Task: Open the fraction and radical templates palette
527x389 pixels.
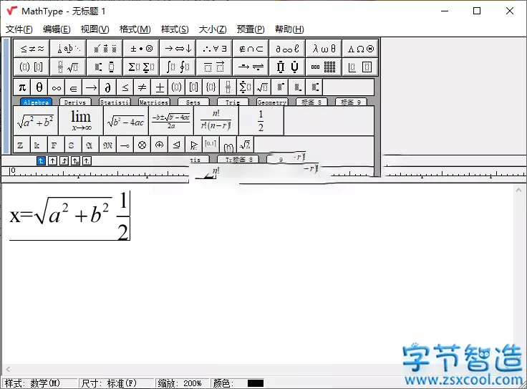Action: tap(69, 67)
